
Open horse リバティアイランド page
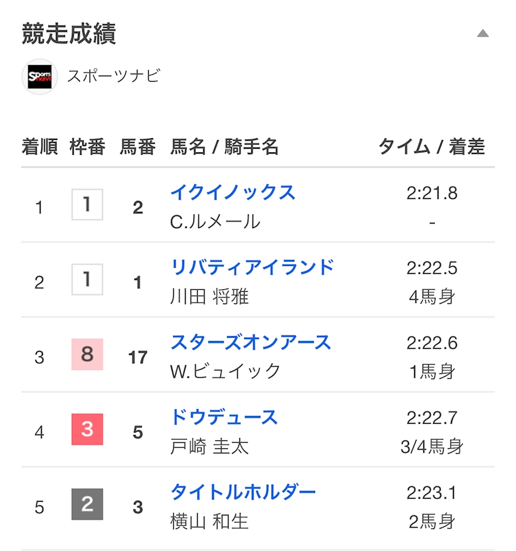point(252,267)
